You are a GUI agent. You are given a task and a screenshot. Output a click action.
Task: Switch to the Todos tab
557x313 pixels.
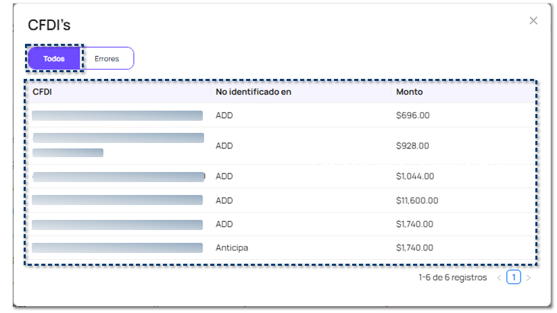tap(54, 59)
